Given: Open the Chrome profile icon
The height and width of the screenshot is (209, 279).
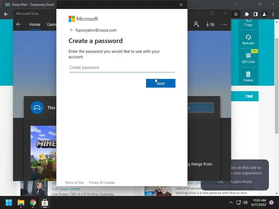Looking at the screenshot, I should coord(264,14).
